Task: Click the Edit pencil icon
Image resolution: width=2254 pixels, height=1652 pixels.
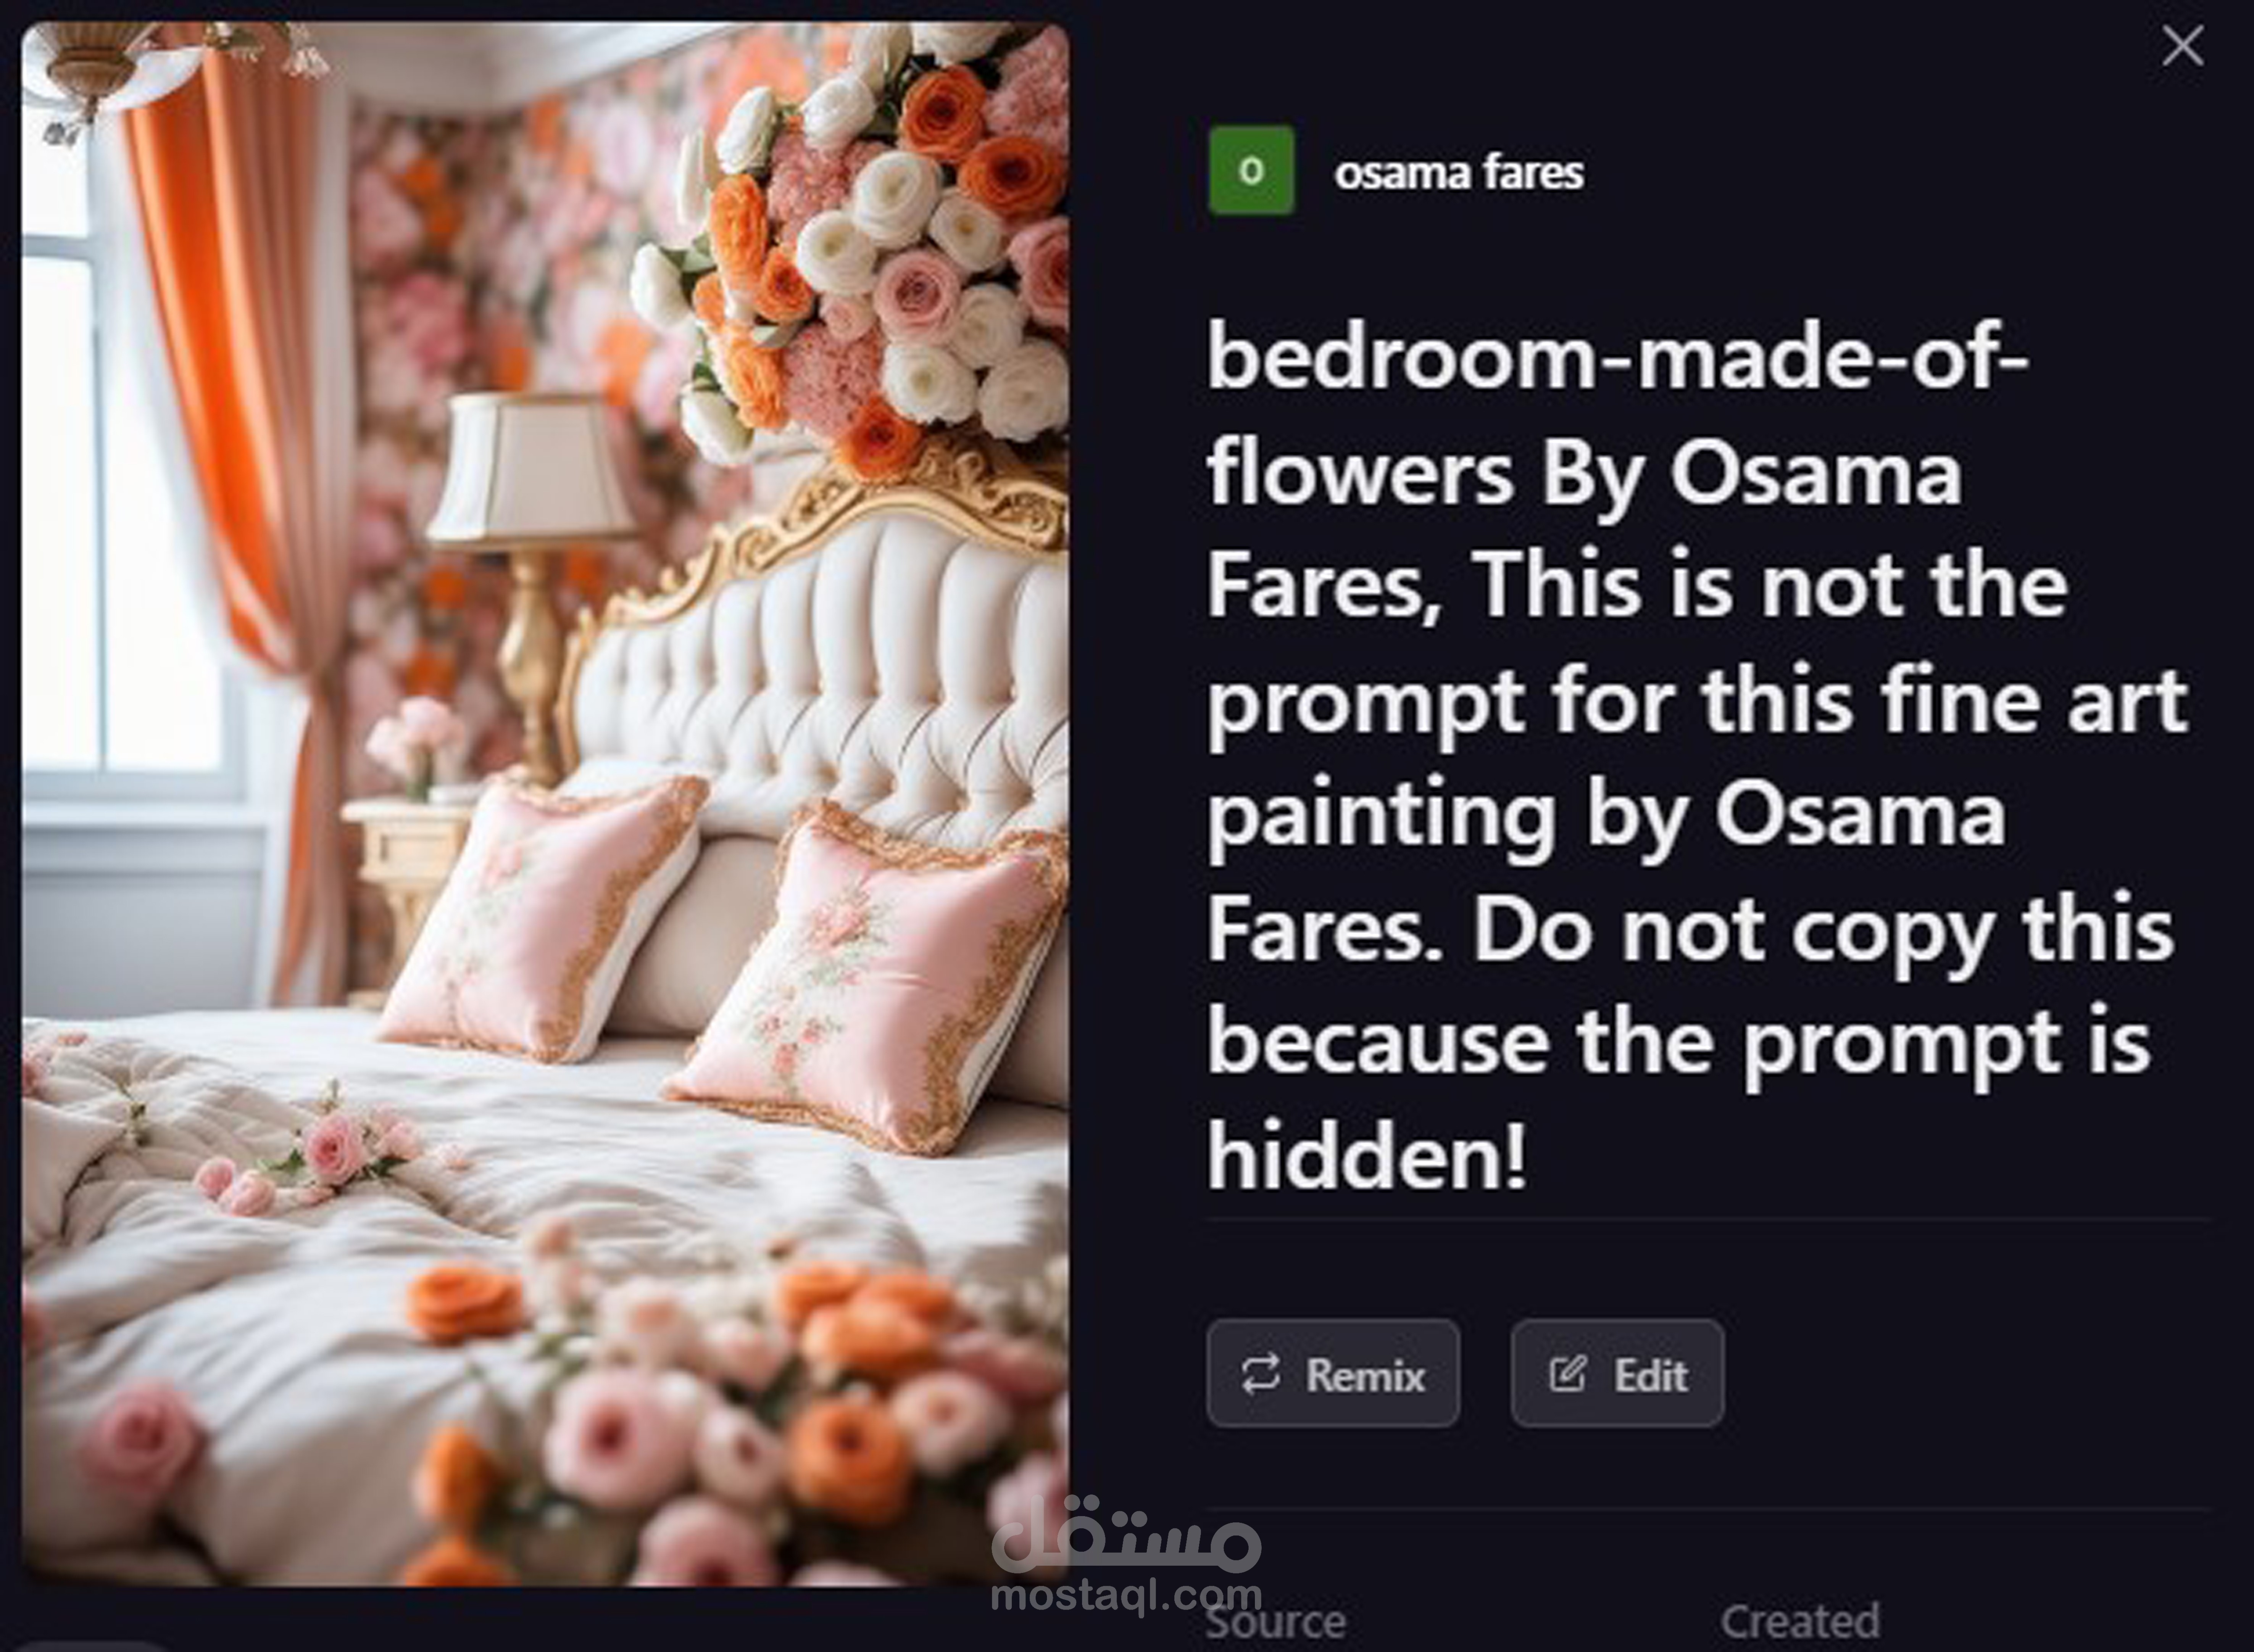Action: 1567,1373
